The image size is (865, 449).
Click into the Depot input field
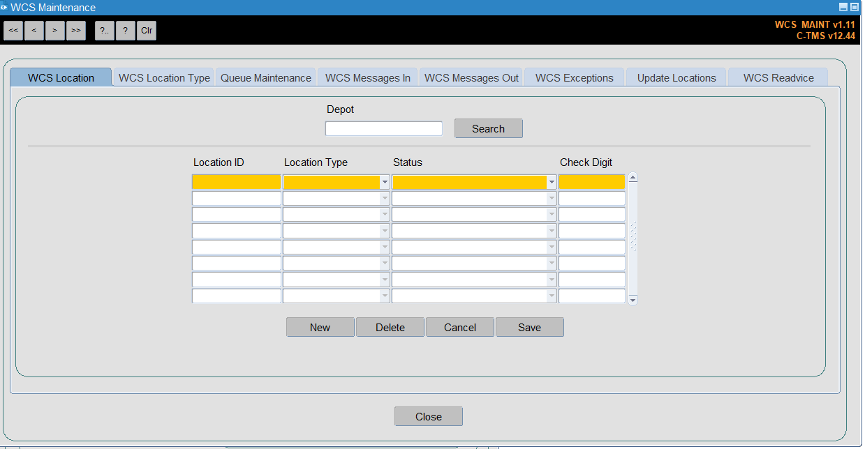click(x=383, y=129)
